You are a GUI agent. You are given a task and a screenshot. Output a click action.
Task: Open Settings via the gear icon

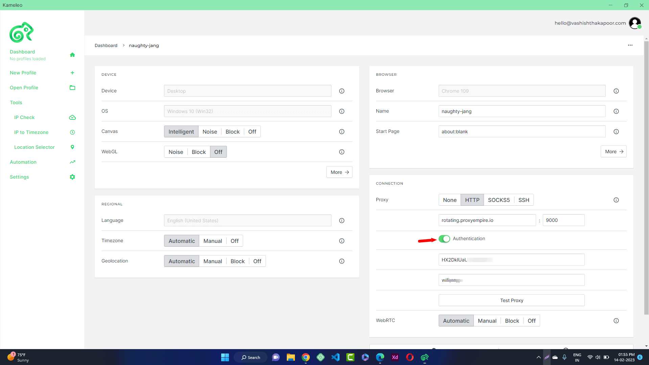pos(72,177)
